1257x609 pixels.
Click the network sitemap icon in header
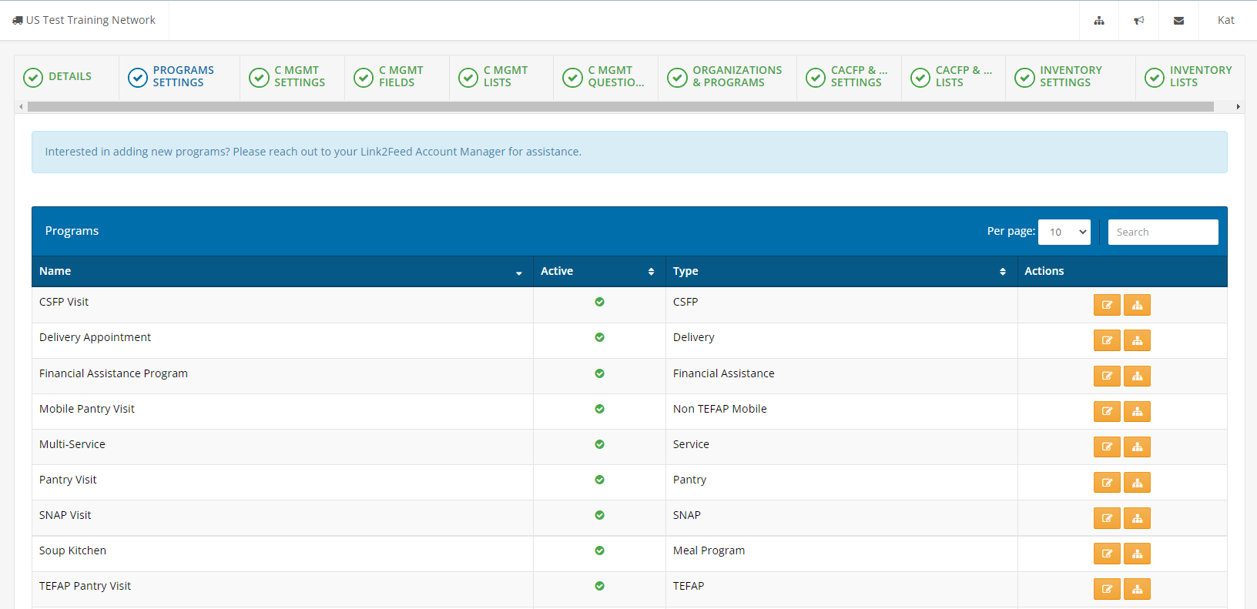(1099, 21)
